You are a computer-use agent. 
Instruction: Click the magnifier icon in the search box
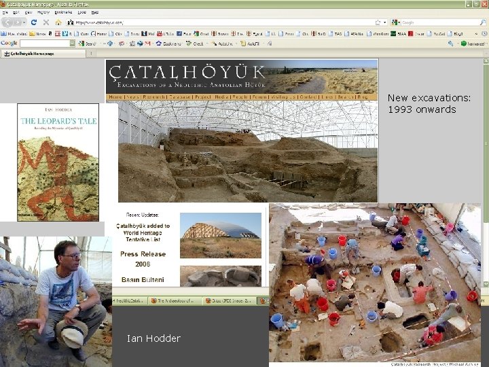point(482,22)
